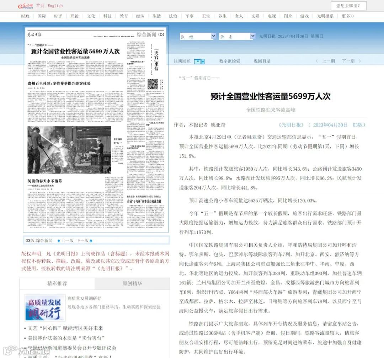
Task: Click the blue arrow after 下一版
Action: tap(91, 241)
